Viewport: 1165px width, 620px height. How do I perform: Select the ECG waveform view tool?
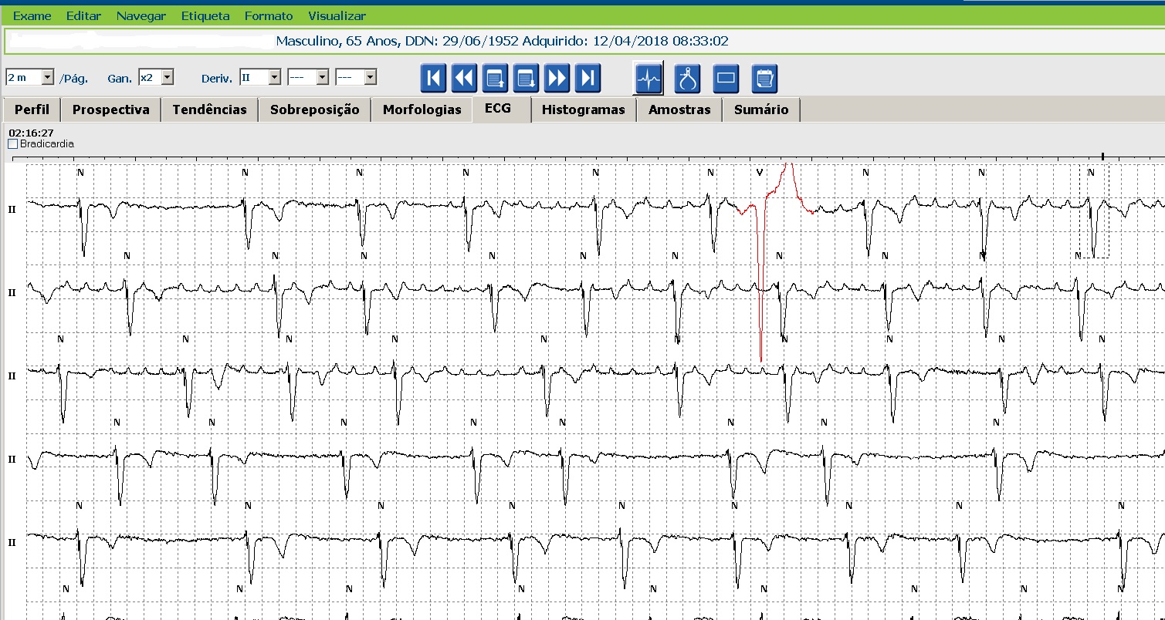(649, 77)
